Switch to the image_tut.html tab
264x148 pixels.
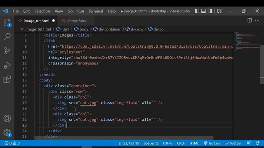(36, 21)
